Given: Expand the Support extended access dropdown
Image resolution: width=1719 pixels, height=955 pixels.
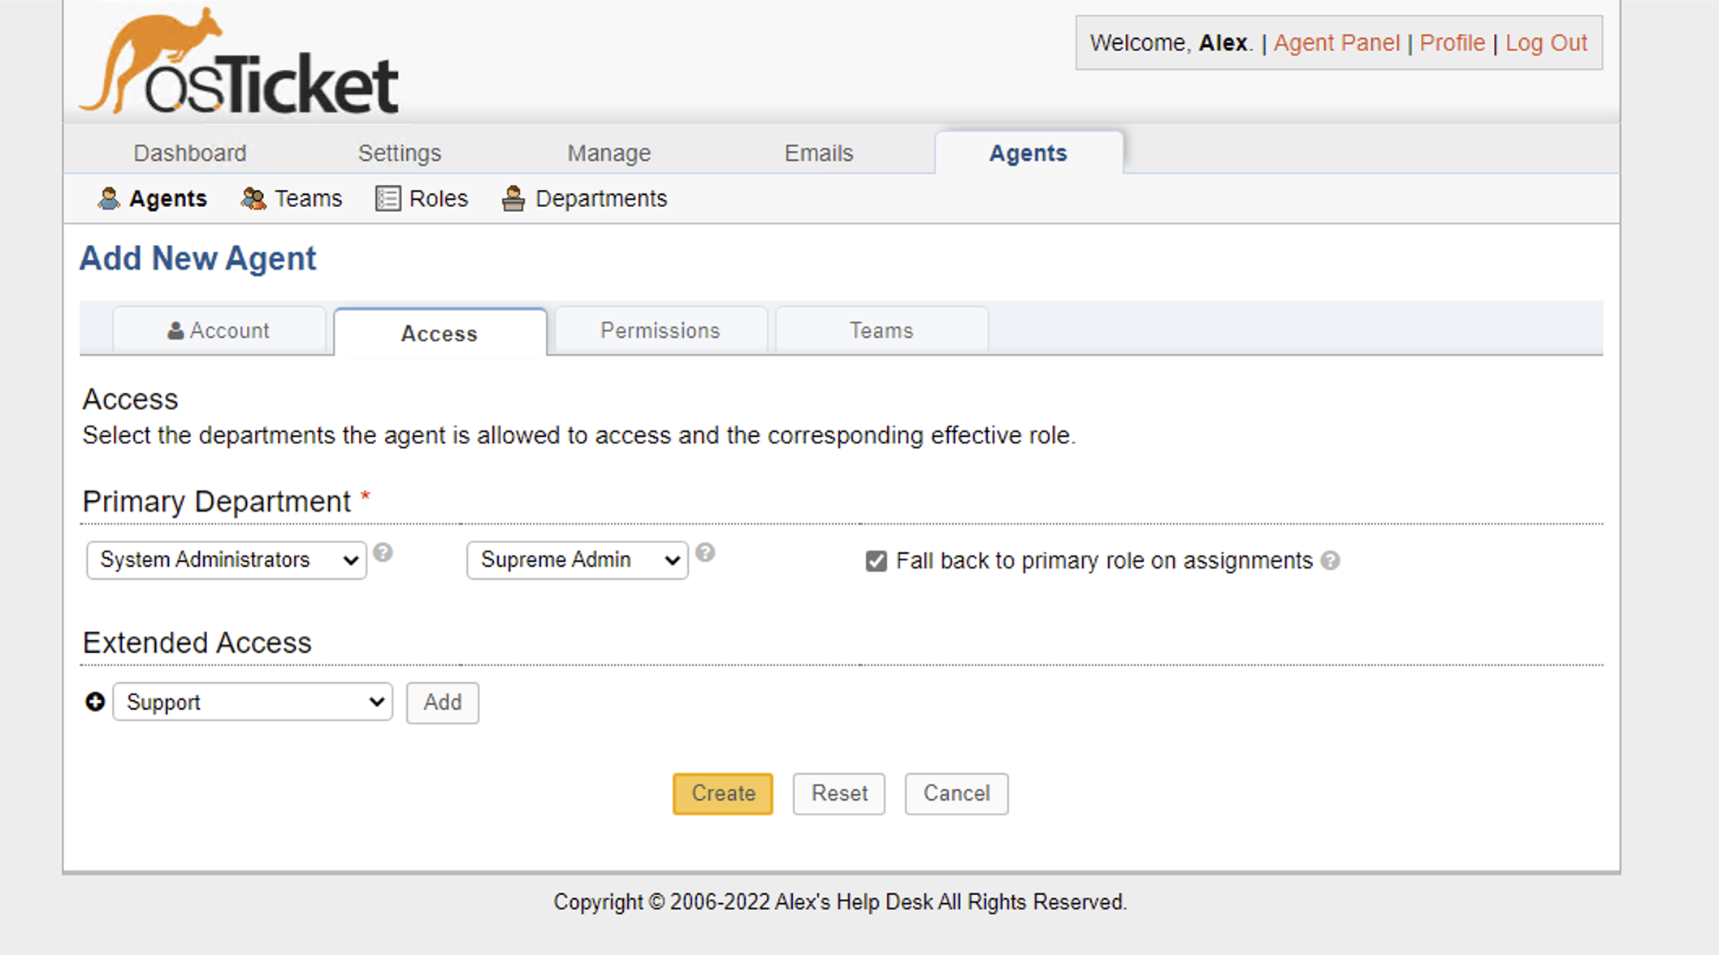Looking at the screenshot, I should click(x=253, y=702).
